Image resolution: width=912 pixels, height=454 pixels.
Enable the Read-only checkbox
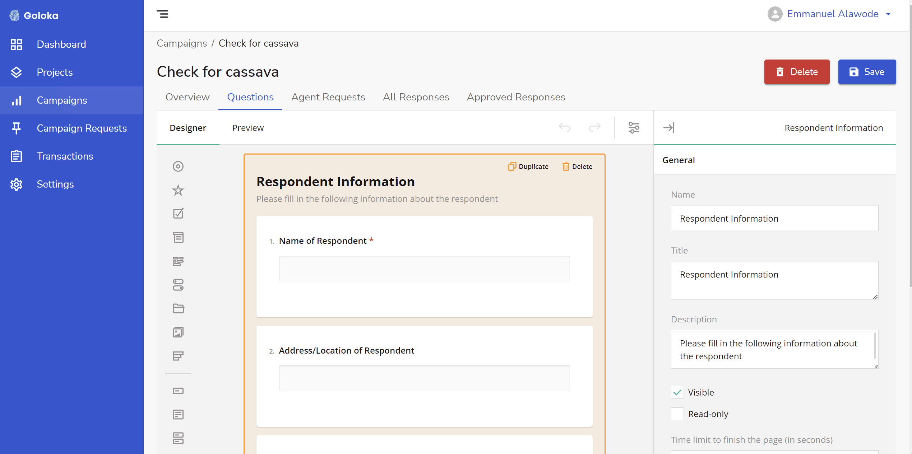click(x=677, y=414)
